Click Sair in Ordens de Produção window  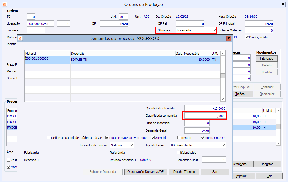click(x=269, y=176)
